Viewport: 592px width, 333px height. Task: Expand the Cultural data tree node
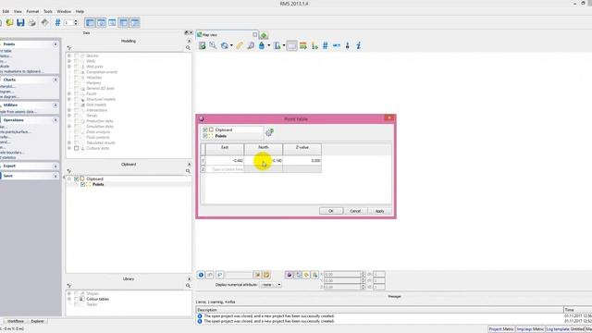(69, 148)
